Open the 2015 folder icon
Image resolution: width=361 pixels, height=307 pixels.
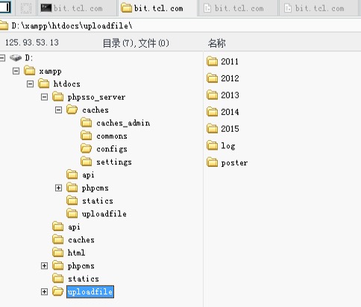coord(212,129)
